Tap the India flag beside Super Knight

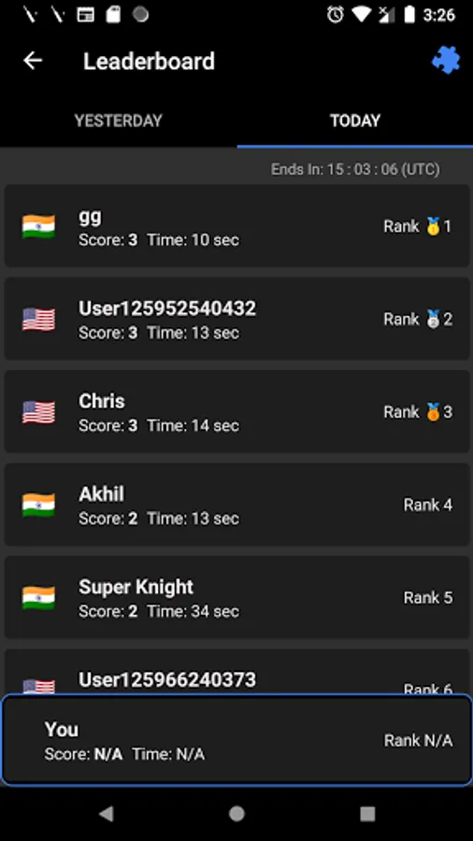click(38, 597)
